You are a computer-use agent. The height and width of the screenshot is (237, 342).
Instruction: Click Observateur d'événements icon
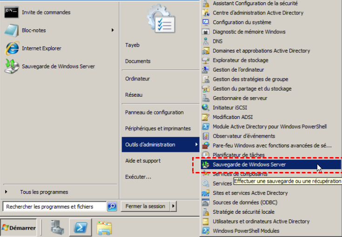(x=206, y=136)
